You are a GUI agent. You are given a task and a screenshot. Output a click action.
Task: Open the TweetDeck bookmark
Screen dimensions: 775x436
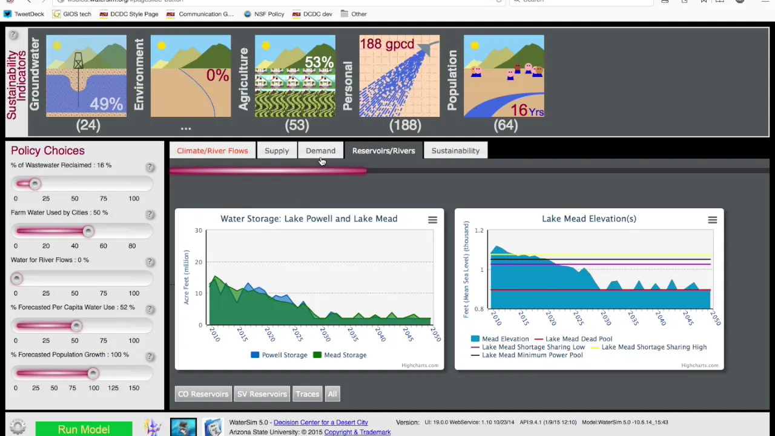[24, 14]
